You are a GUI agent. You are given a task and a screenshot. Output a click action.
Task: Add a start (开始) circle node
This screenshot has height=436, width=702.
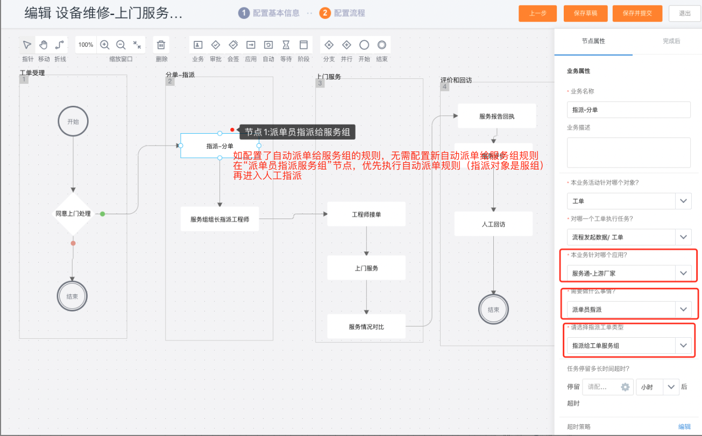pyautogui.click(x=364, y=45)
